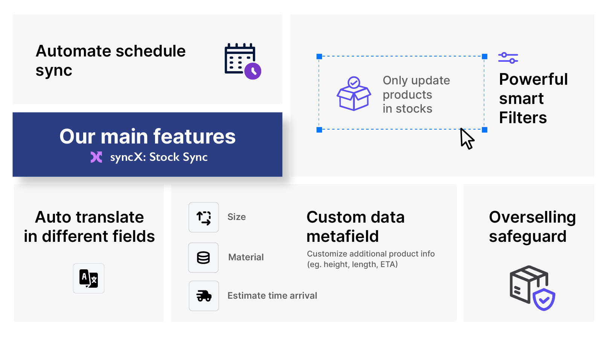Click 'Custom data metafield' heading

click(x=356, y=227)
